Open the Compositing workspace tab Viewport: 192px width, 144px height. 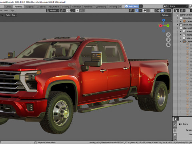101,6
